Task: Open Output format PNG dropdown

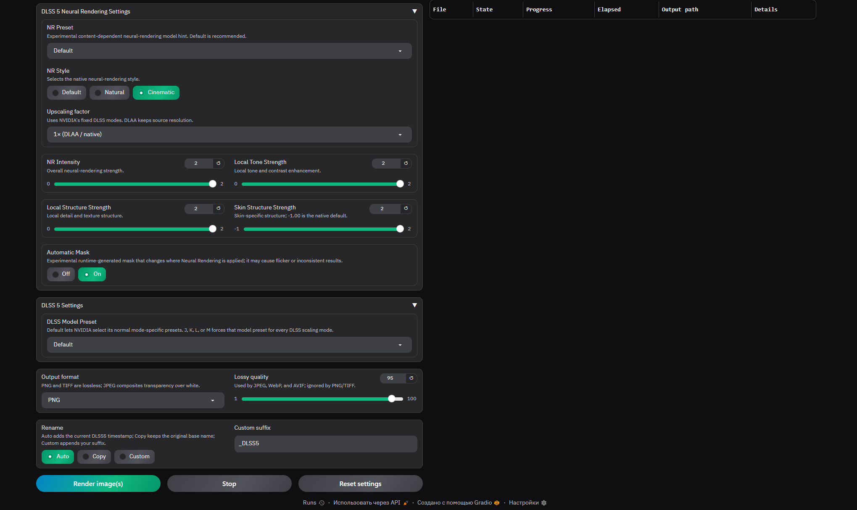Action: coord(133,400)
